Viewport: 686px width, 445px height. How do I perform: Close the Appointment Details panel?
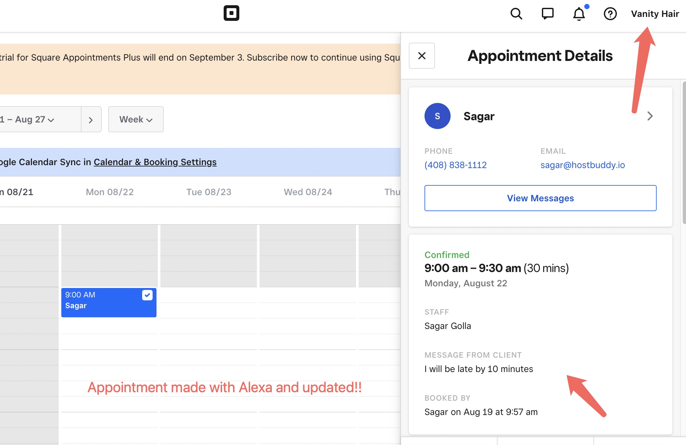[x=422, y=56]
